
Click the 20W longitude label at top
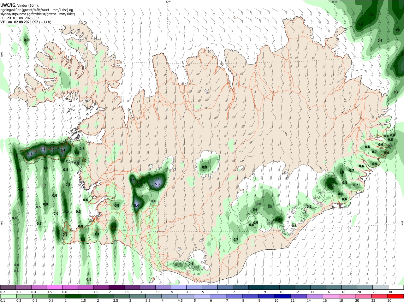(x=168, y=2)
